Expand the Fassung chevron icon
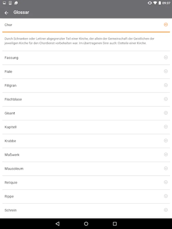Screen dimensions: 172x229 pos(166,58)
